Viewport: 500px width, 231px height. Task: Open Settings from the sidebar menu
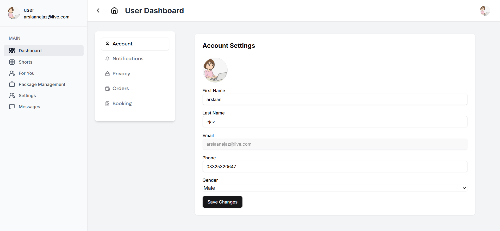pos(27,96)
